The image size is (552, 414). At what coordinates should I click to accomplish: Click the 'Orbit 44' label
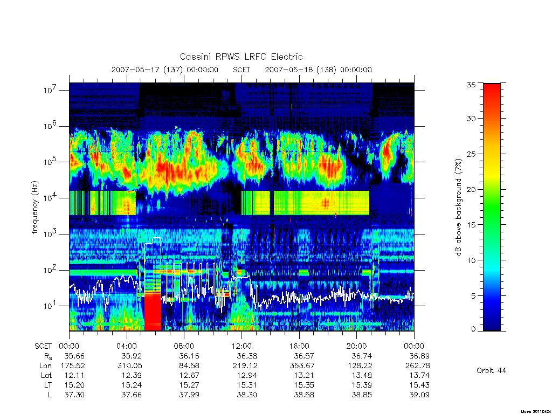[x=491, y=370]
